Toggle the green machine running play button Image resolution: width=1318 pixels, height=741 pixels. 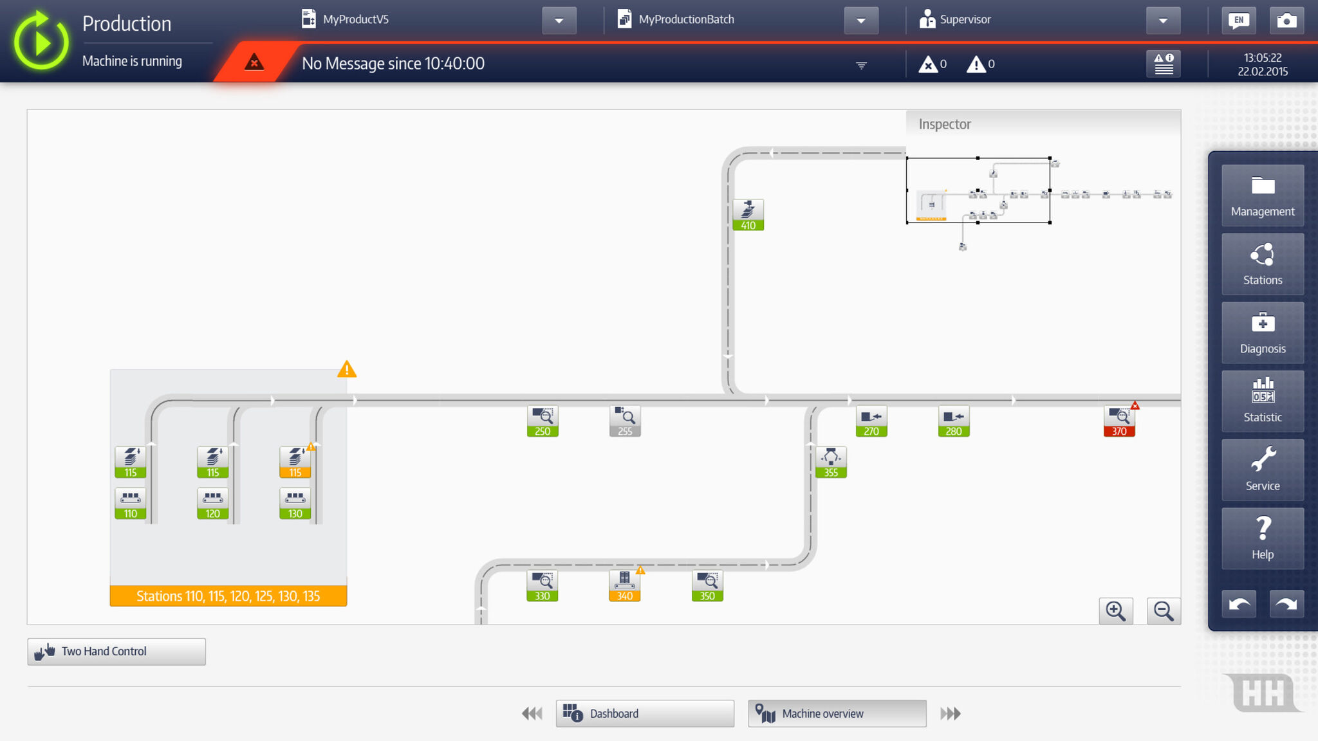pyautogui.click(x=41, y=42)
